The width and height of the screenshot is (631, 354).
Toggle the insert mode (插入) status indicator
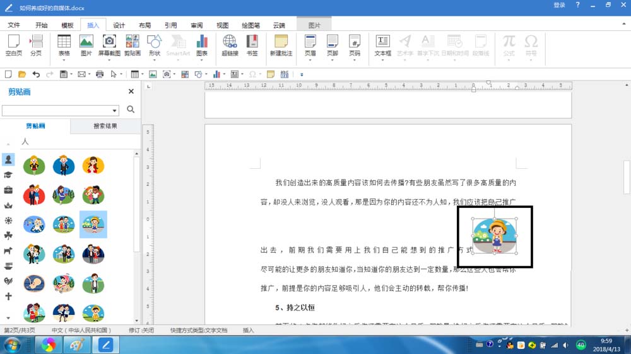tap(248, 330)
